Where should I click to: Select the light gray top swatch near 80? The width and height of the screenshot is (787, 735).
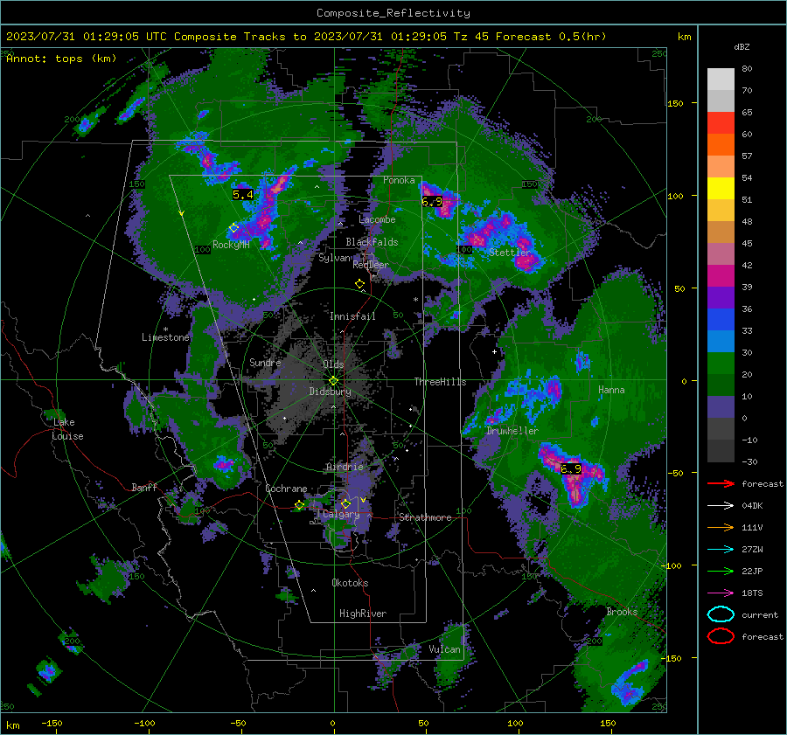(721, 79)
